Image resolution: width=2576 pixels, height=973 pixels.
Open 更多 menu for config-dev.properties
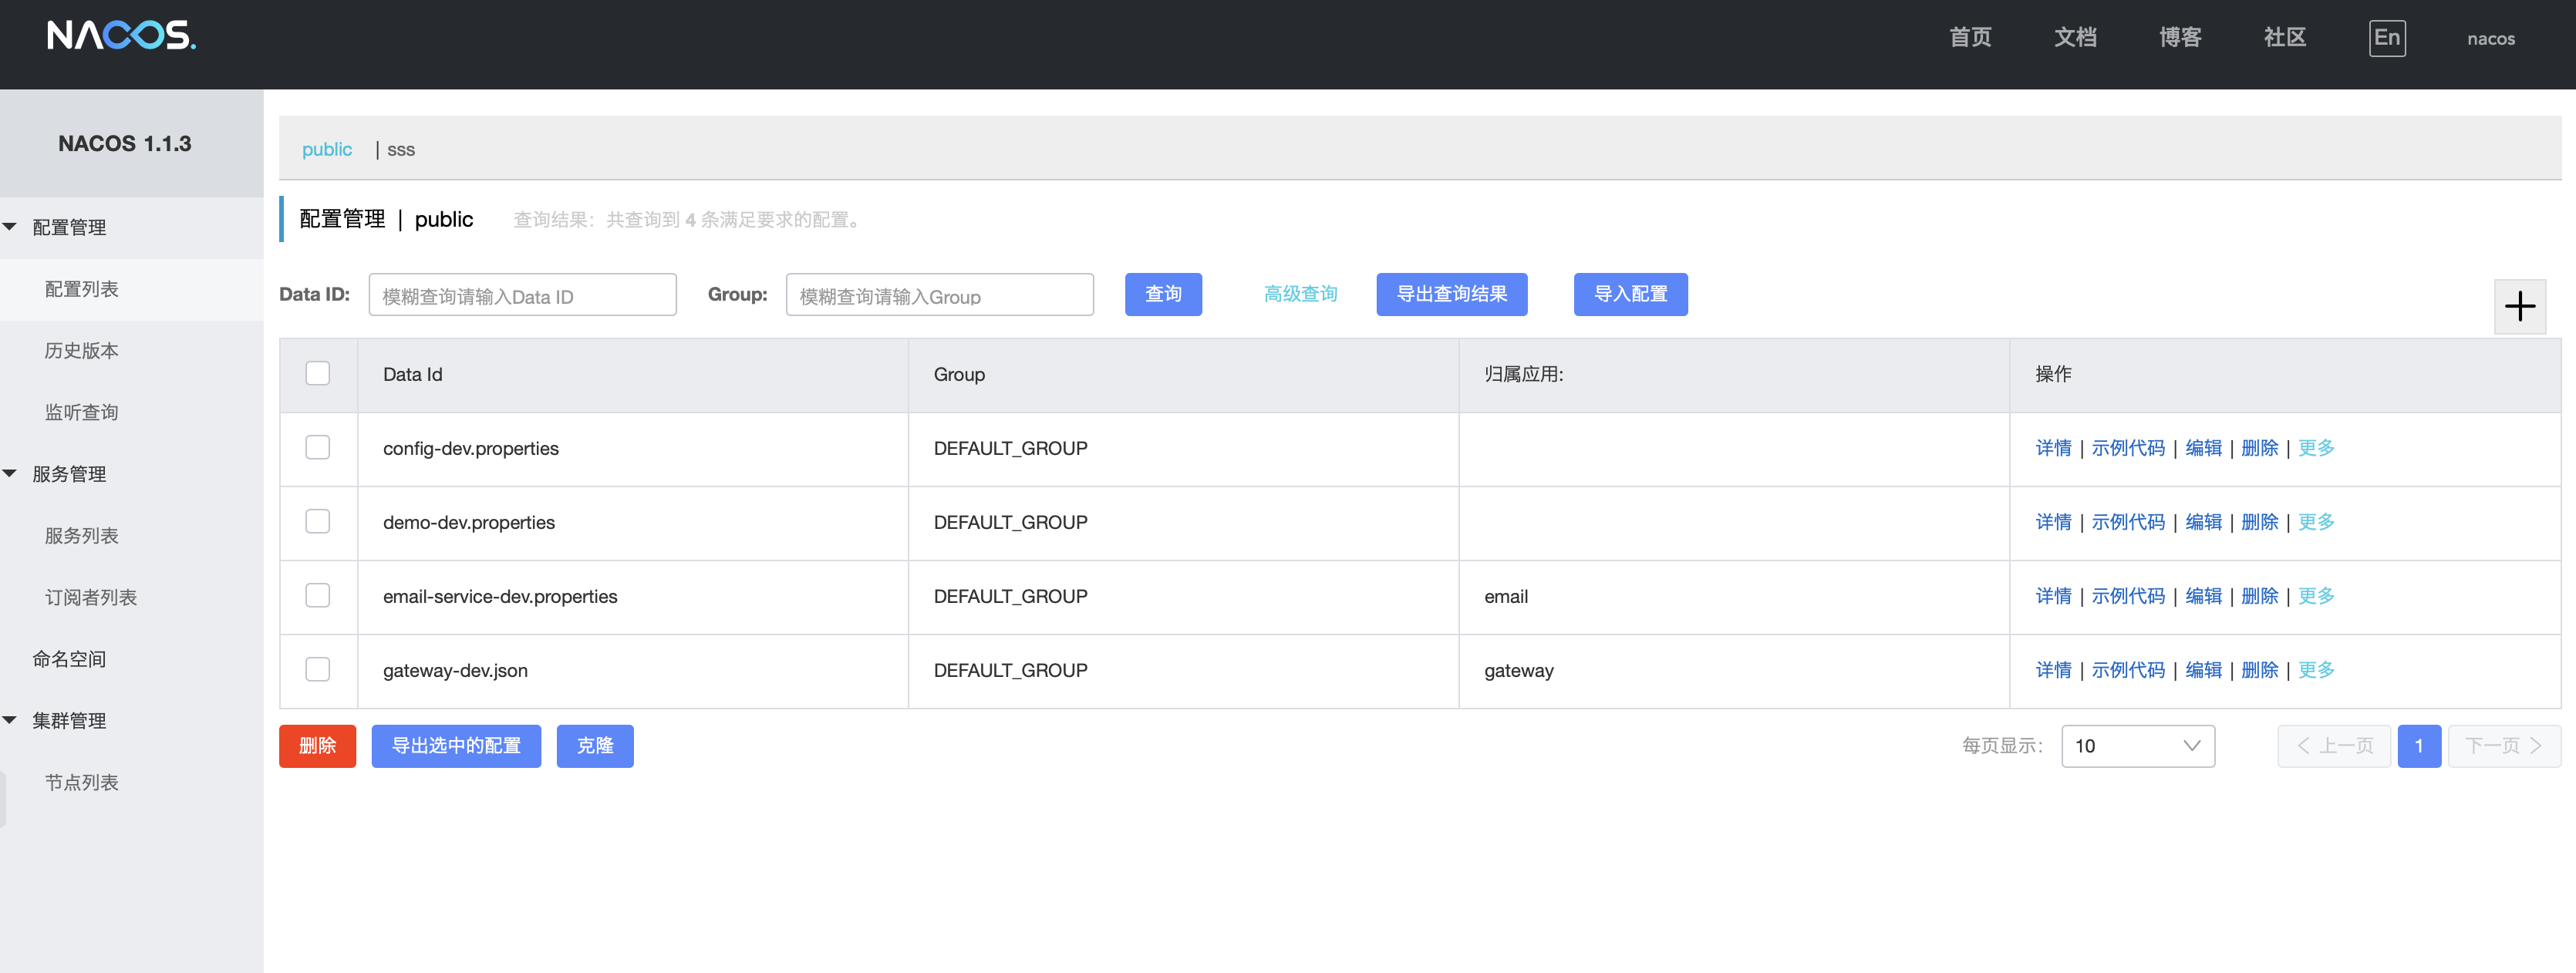[x=2315, y=447]
